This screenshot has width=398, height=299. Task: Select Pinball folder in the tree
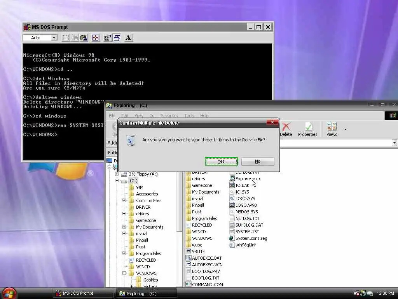142,240
